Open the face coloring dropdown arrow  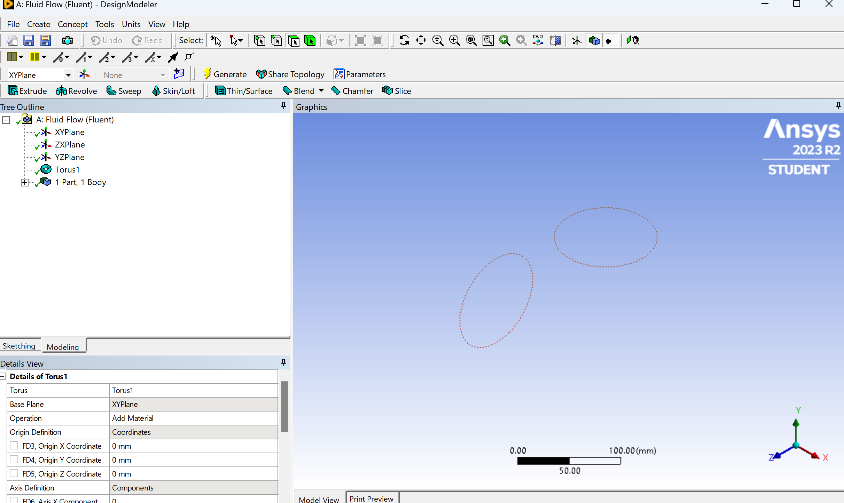[x=21, y=57]
